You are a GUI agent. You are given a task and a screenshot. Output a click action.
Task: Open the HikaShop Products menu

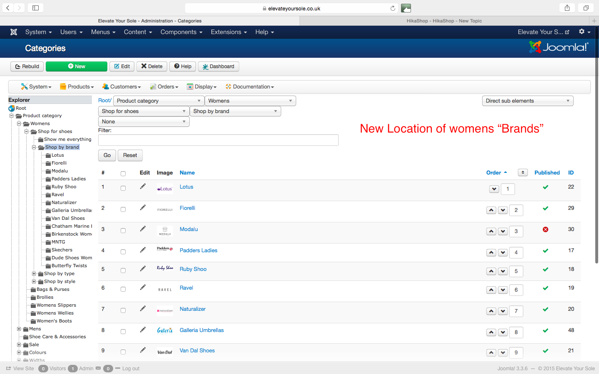77,87
